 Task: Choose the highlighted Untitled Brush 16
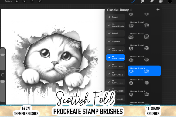tap(144, 71)
